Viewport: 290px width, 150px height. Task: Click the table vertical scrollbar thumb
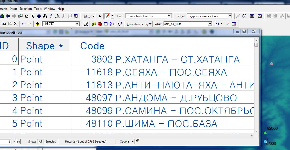pos(256,45)
